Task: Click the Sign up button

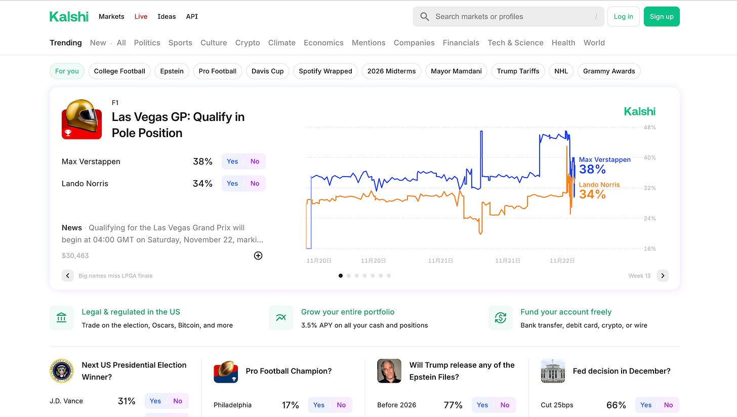Action: coord(662,16)
